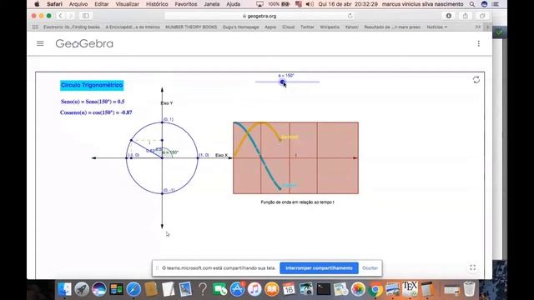Image resolution: width=534 pixels, height=300 pixels.
Task: Open the iCloud bookmark
Action: click(x=288, y=27)
